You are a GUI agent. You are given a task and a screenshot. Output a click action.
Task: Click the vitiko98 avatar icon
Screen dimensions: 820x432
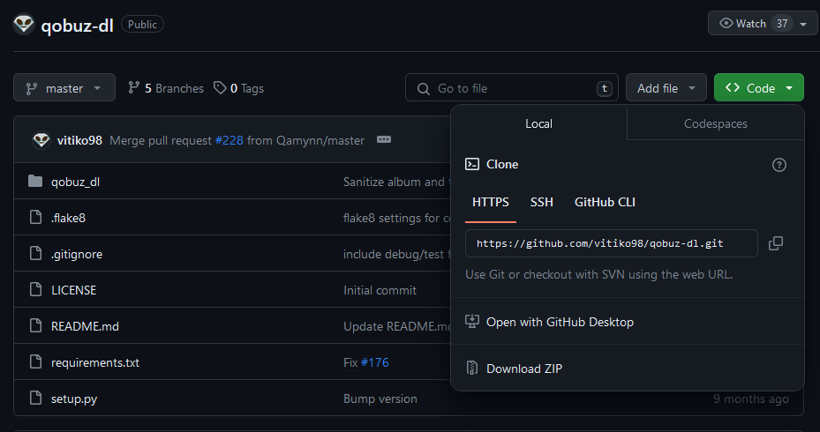click(x=41, y=140)
